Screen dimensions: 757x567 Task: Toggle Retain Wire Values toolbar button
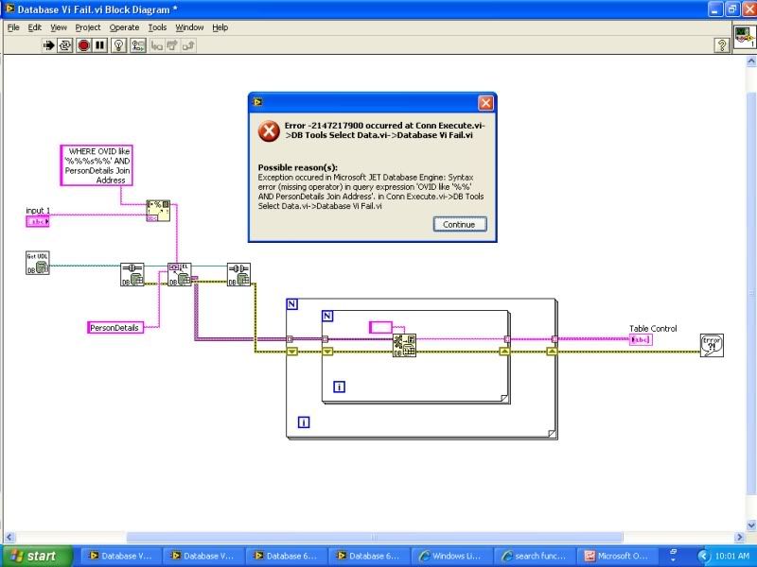point(138,44)
